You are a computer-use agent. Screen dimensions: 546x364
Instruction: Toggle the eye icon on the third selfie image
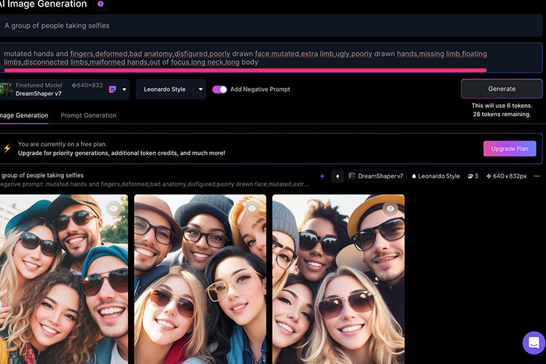click(390, 209)
